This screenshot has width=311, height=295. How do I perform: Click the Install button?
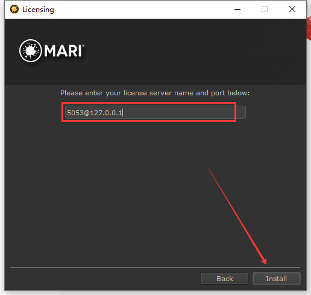(x=277, y=279)
